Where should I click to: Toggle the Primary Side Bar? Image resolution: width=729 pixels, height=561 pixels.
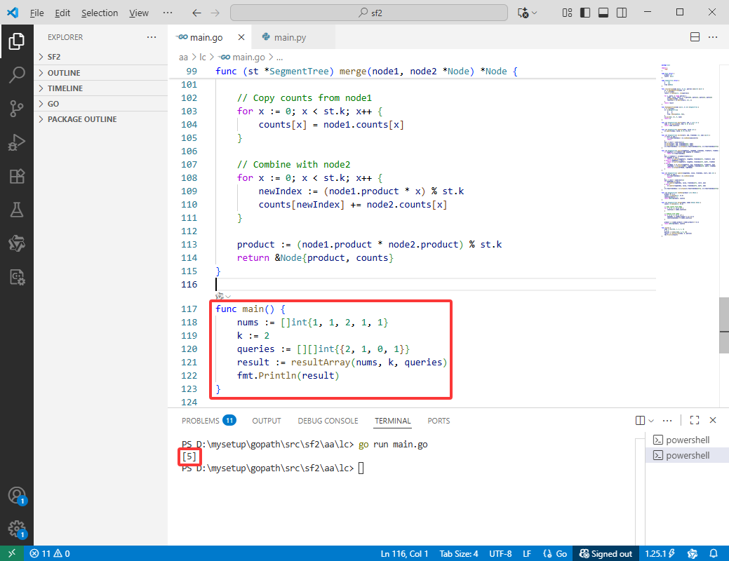tap(585, 13)
